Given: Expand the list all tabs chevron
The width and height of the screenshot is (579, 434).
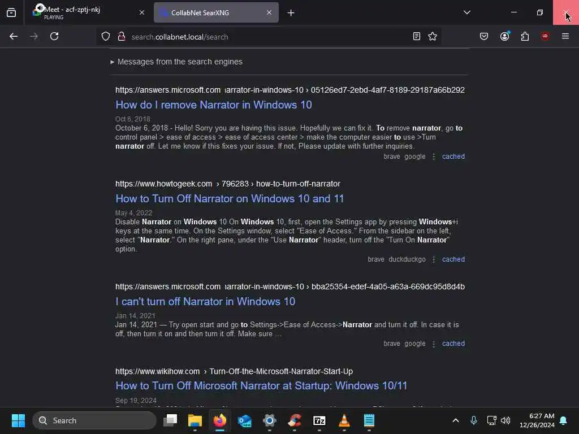Looking at the screenshot, I should coord(466,12).
